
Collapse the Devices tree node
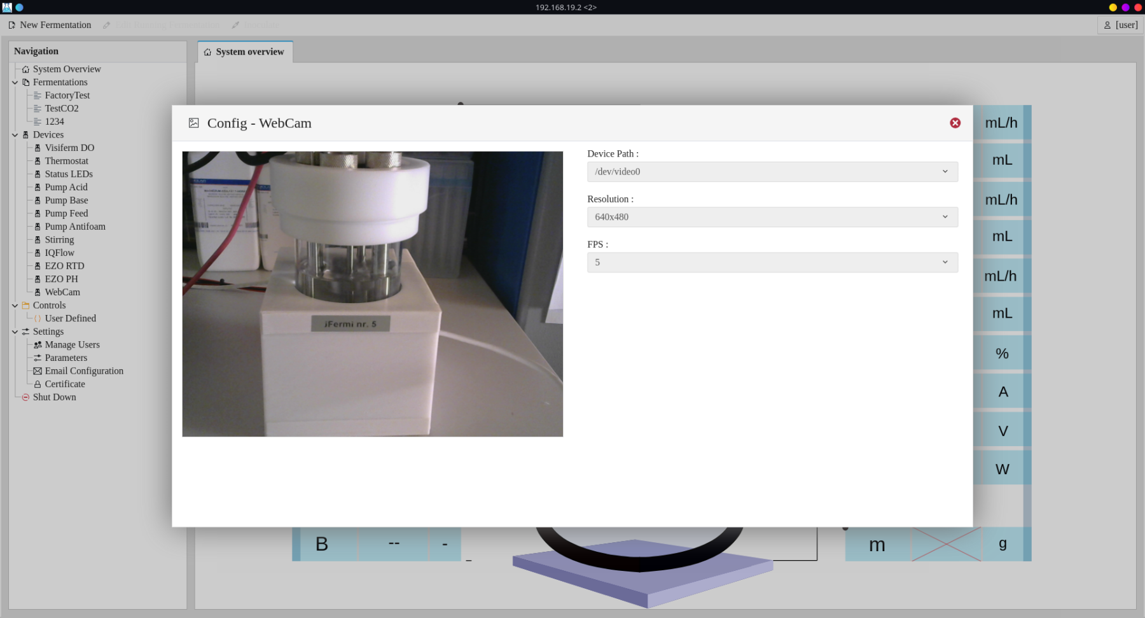point(15,135)
